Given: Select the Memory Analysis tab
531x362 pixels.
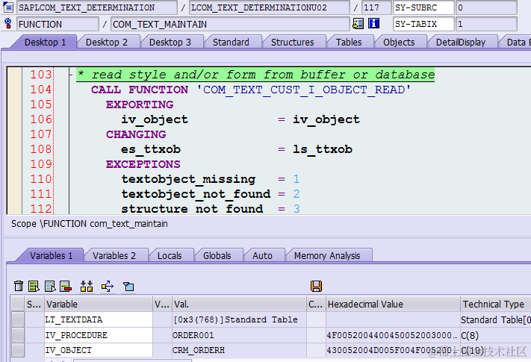Looking at the screenshot, I should click(327, 256).
